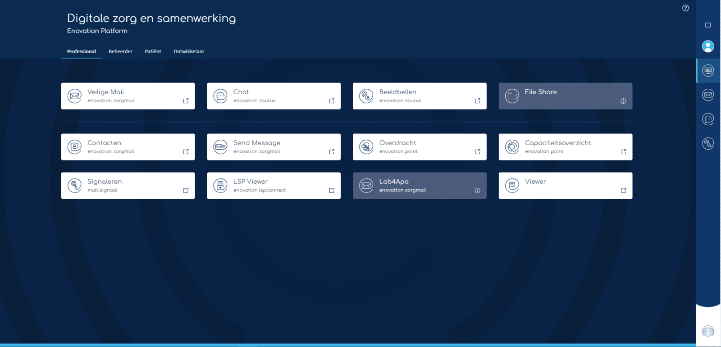Open the Veilige Mail title link
721x347 pixels.
pyautogui.click(x=105, y=92)
